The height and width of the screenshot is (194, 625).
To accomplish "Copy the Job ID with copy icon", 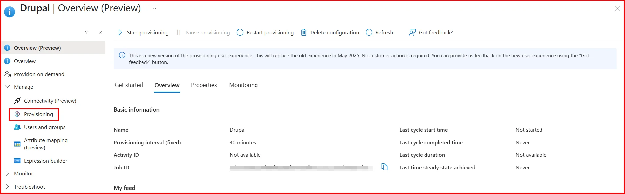I will (384, 167).
